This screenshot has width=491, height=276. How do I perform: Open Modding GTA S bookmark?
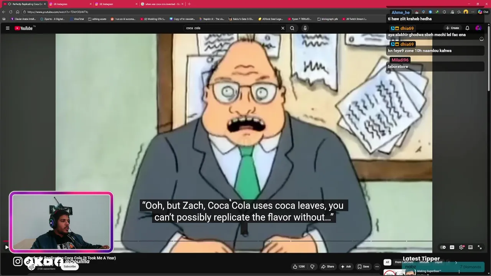point(153,19)
